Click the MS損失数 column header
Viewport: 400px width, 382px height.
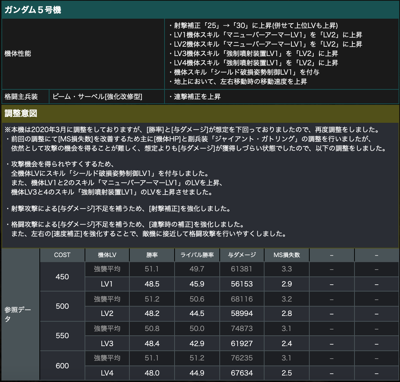(287, 255)
